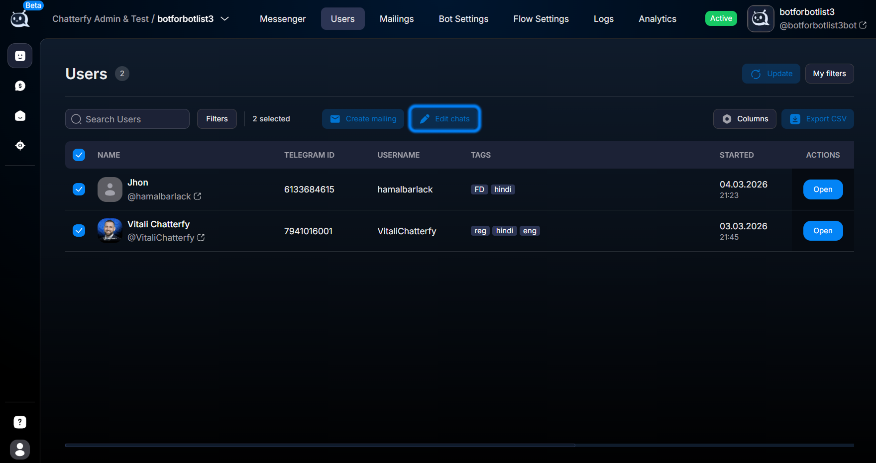Focus the Search Users field

point(127,119)
